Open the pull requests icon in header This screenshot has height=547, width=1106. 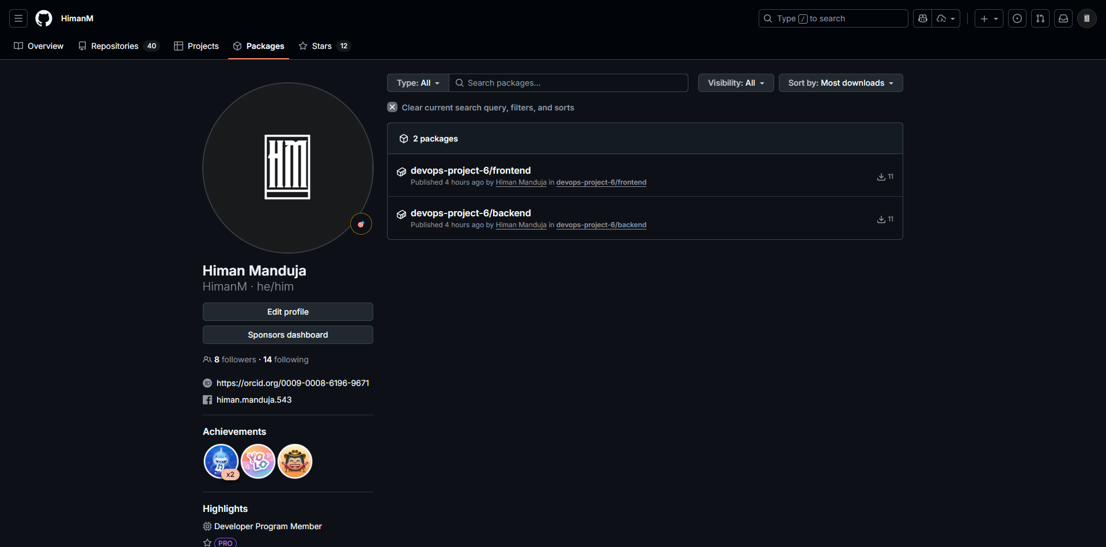(1040, 18)
